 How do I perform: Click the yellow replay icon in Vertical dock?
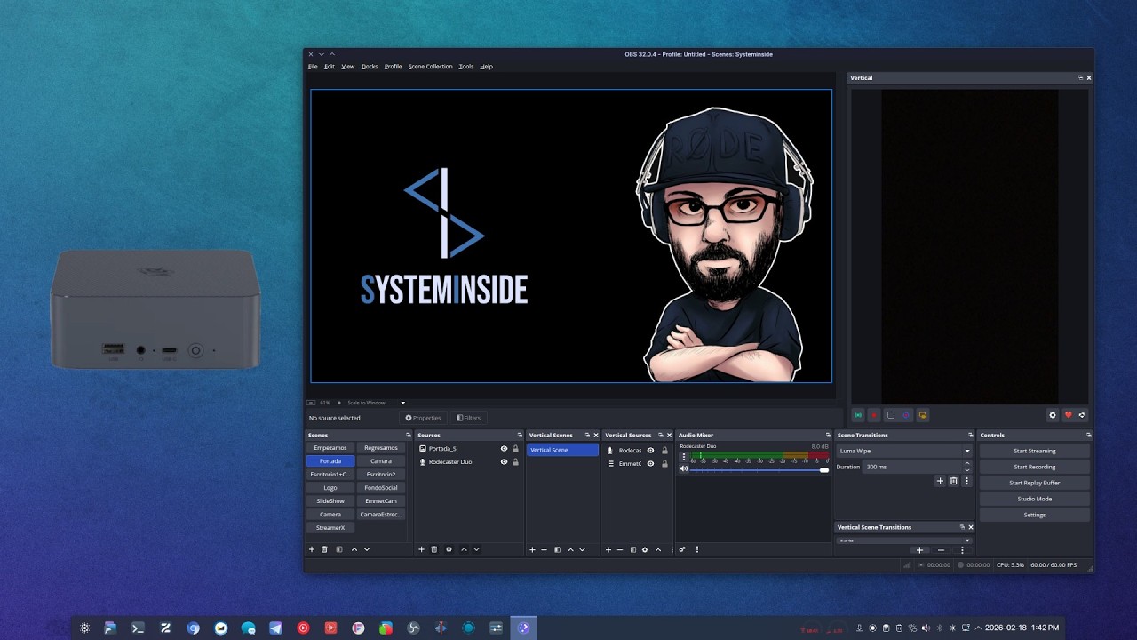(x=923, y=415)
